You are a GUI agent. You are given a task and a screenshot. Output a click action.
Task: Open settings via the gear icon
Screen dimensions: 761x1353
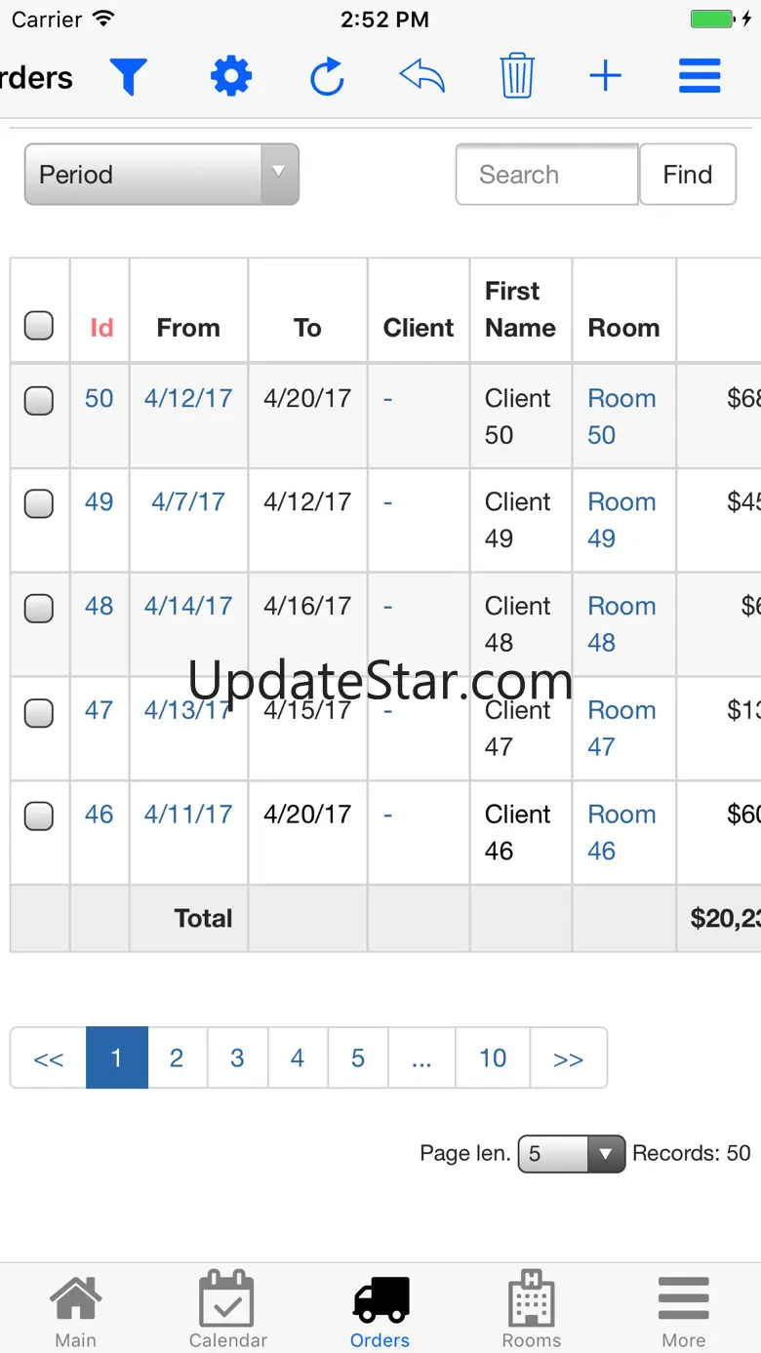point(231,76)
